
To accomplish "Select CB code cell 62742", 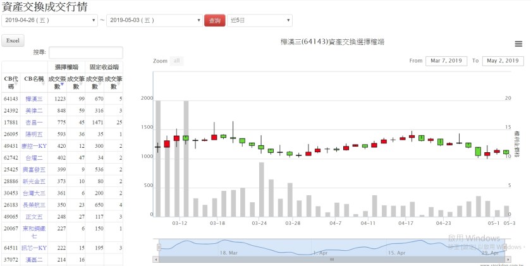I will pyautogui.click(x=11, y=158).
